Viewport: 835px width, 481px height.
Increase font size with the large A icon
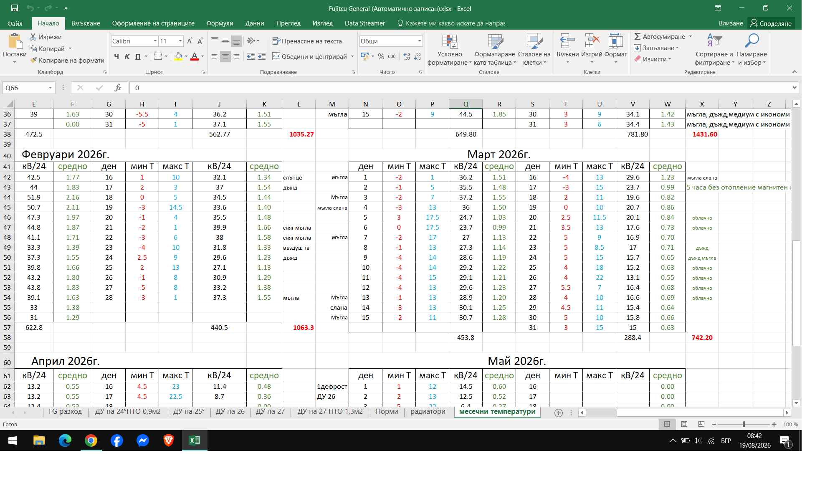click(190, 41)
